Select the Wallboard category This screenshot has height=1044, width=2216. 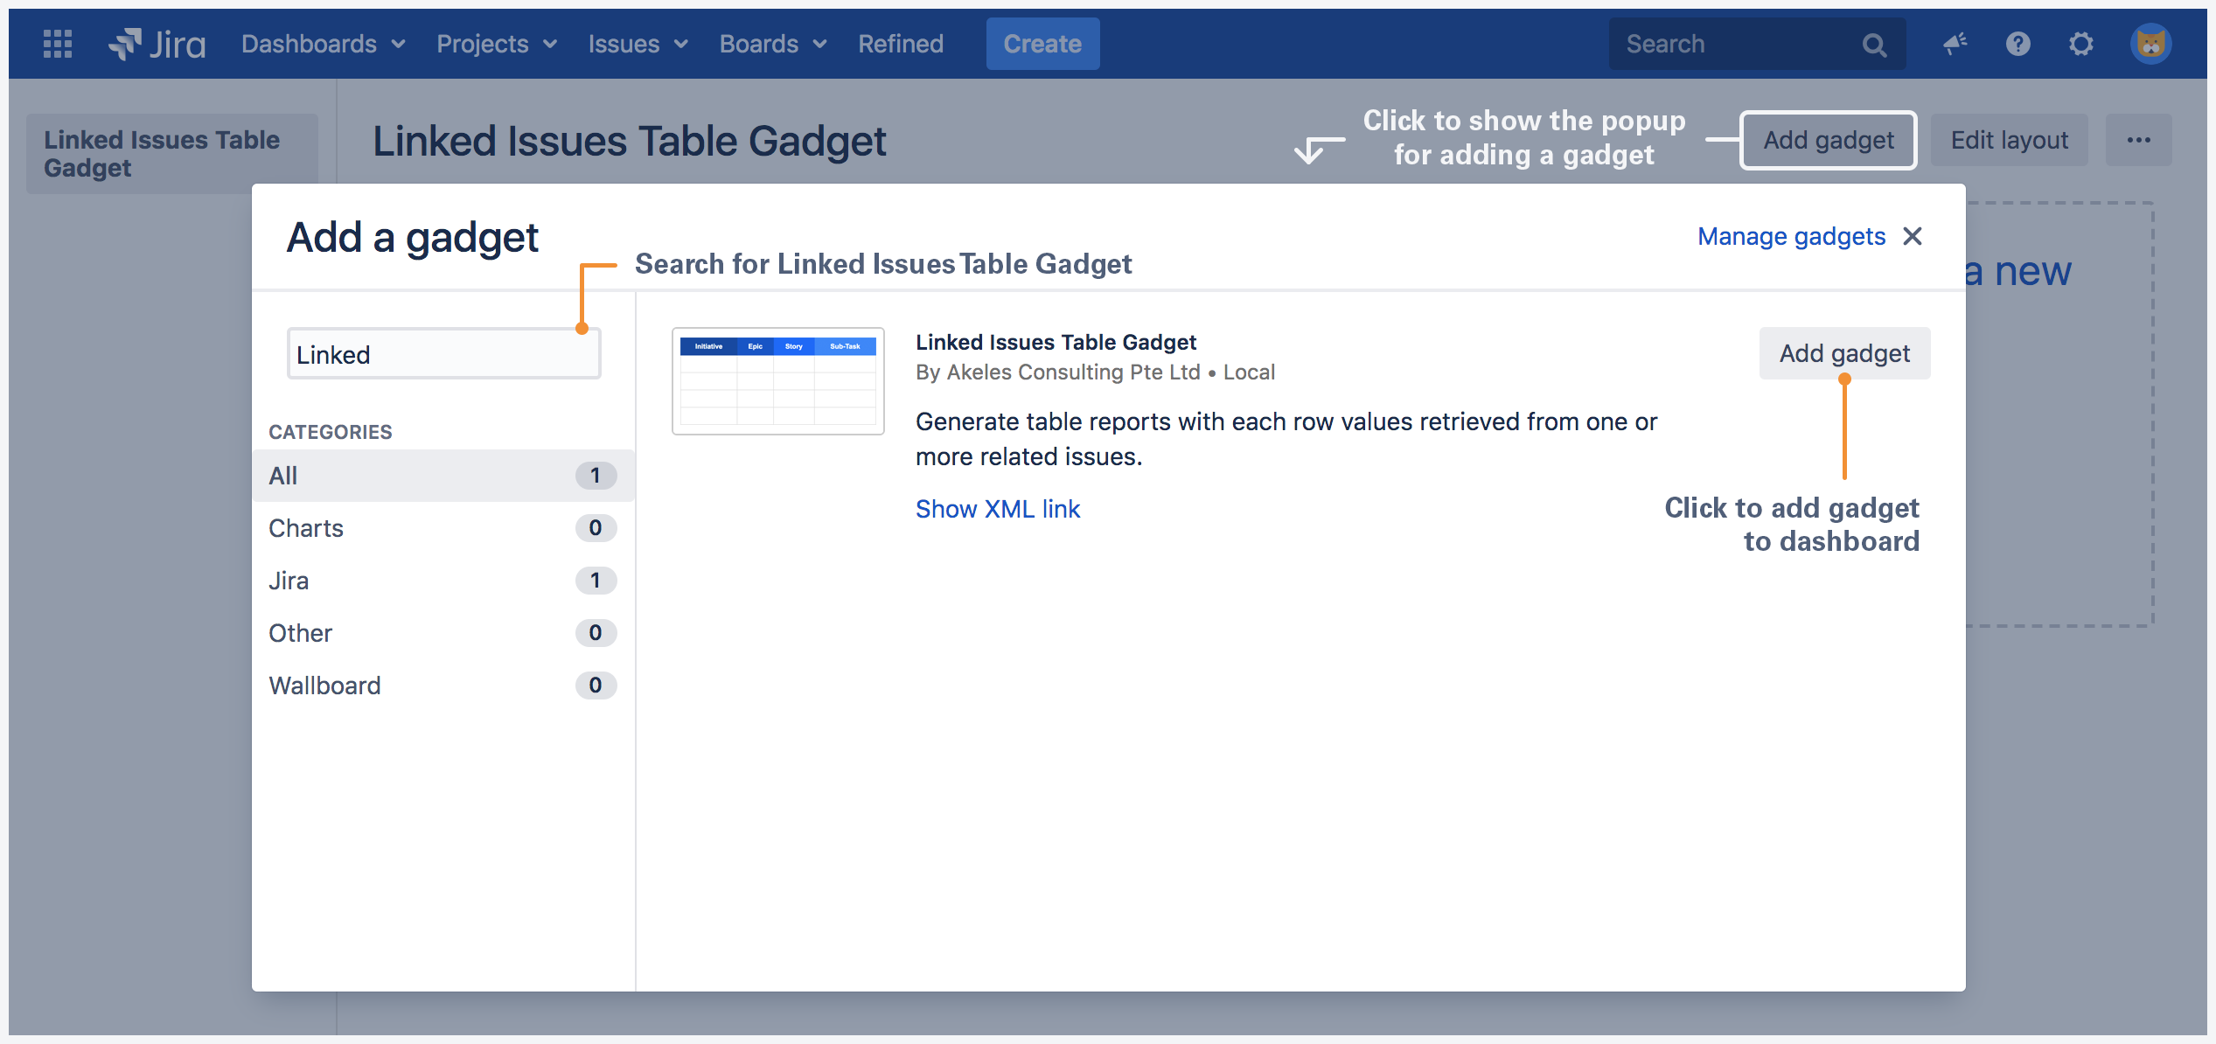[443, 686]
